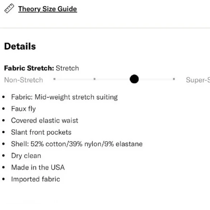Click the Super-Stretch label at the right edge
210x210 pixels.
198,80
